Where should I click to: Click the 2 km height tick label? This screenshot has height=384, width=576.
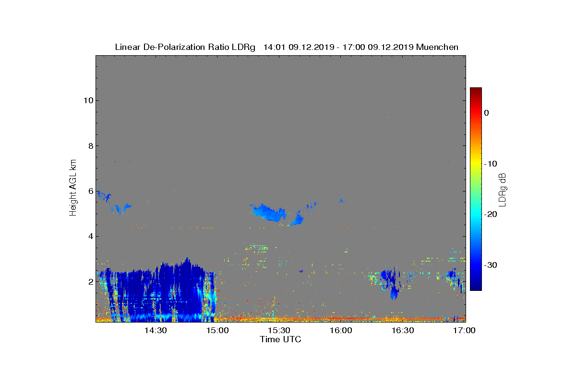coord(90,282)
